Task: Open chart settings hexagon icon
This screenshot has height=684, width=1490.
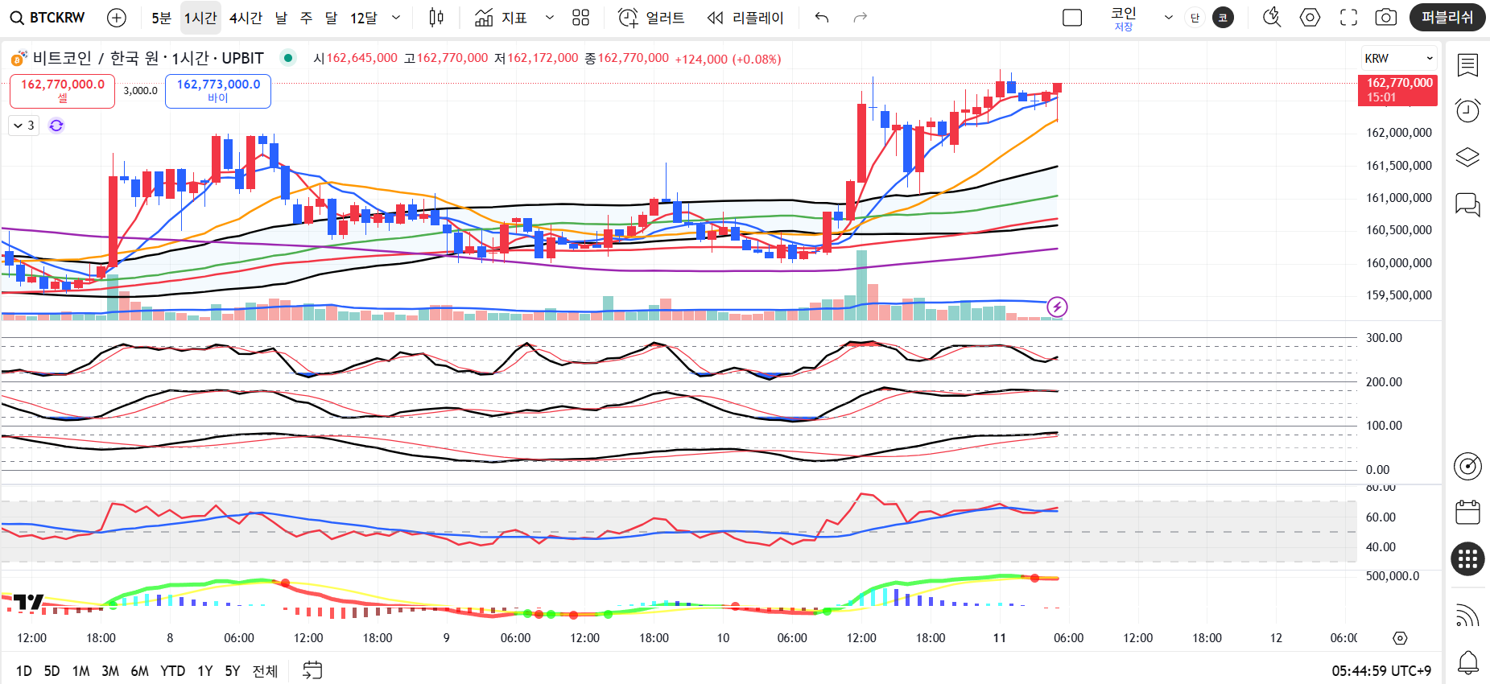Action: point(1310,18)
